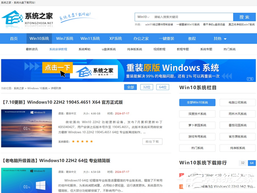Go to 首页 in the navigation bar

click(x=14, y=38)
